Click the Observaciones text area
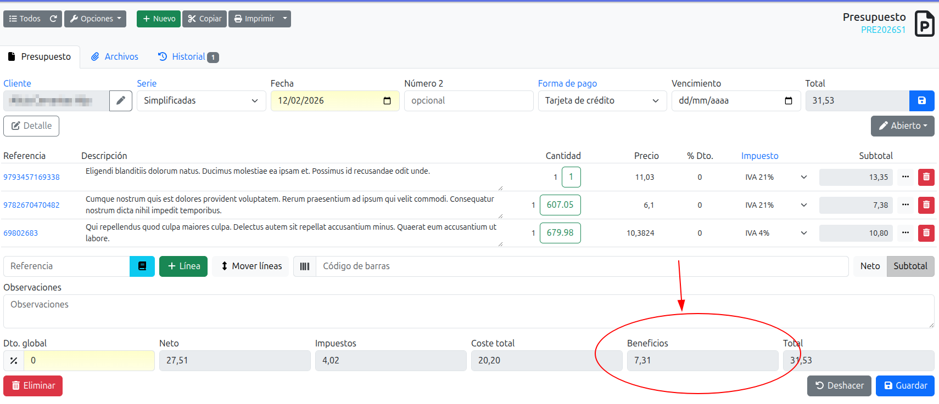 click(468, 311)
